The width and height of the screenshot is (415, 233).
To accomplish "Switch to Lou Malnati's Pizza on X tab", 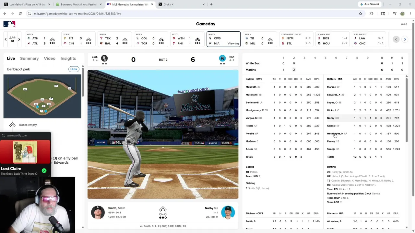I will (x=27, y=5).
